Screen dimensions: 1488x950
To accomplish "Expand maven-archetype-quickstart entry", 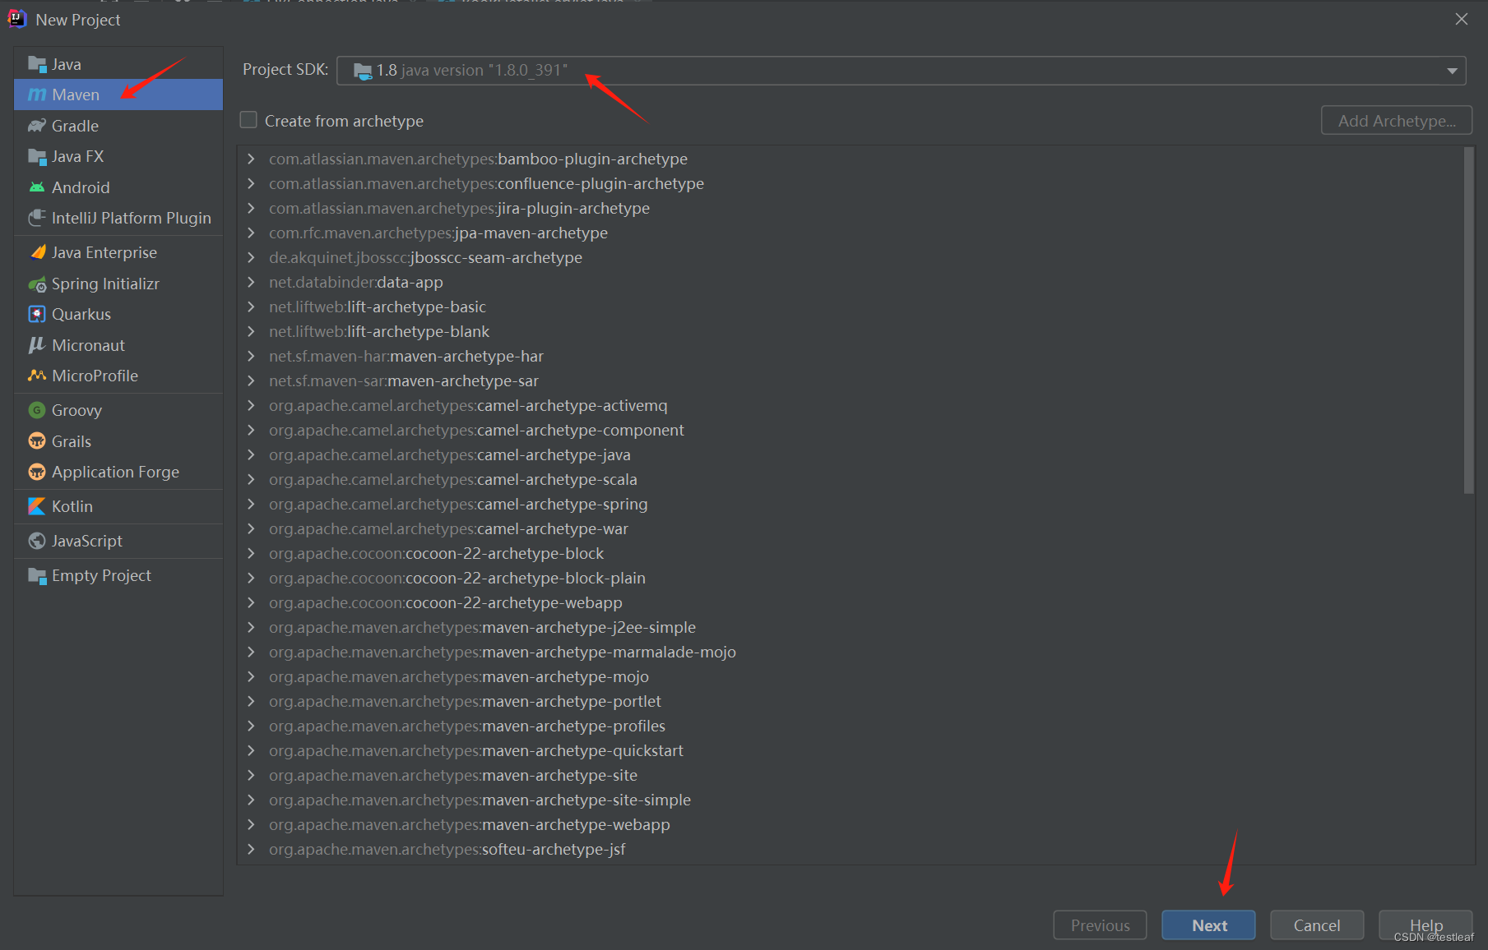I will [x=252, y=750].
